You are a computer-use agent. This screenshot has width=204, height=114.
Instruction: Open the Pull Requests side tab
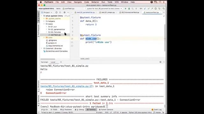39,31
